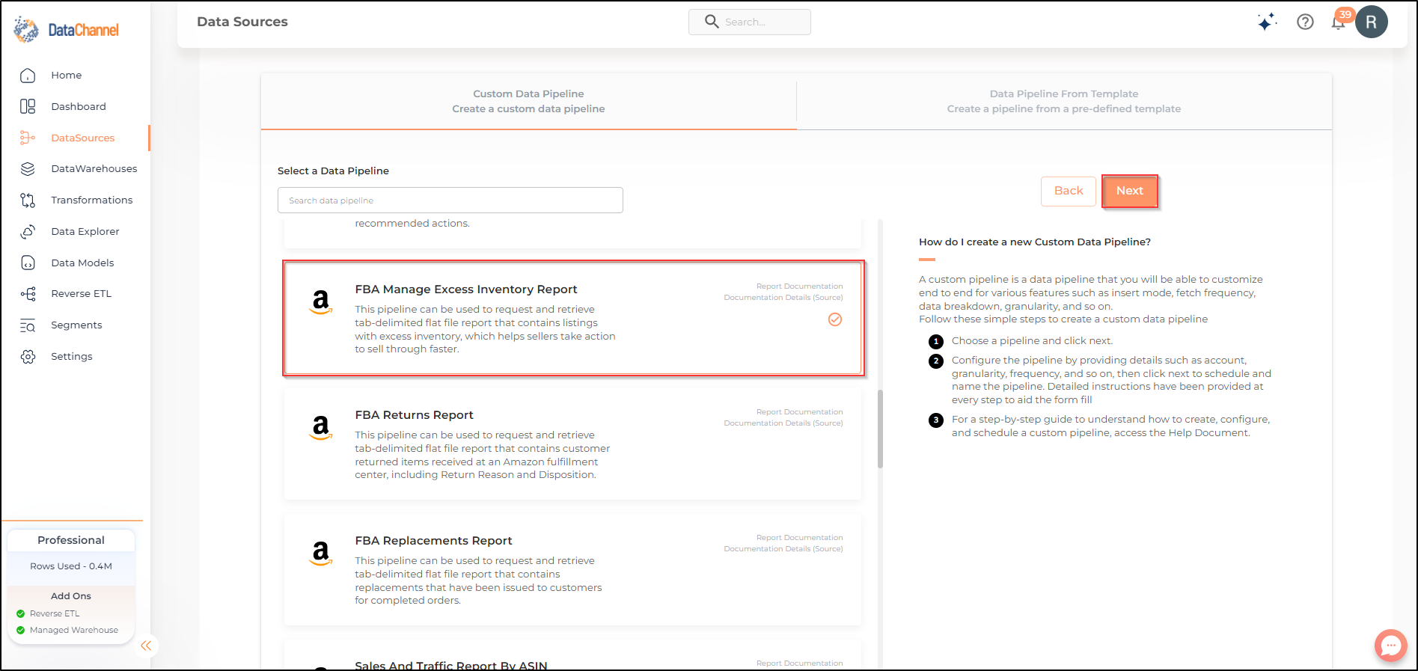Click the Search data pipeline field
The width and height of the screenshot is (1418, 671).
[450, 200]
